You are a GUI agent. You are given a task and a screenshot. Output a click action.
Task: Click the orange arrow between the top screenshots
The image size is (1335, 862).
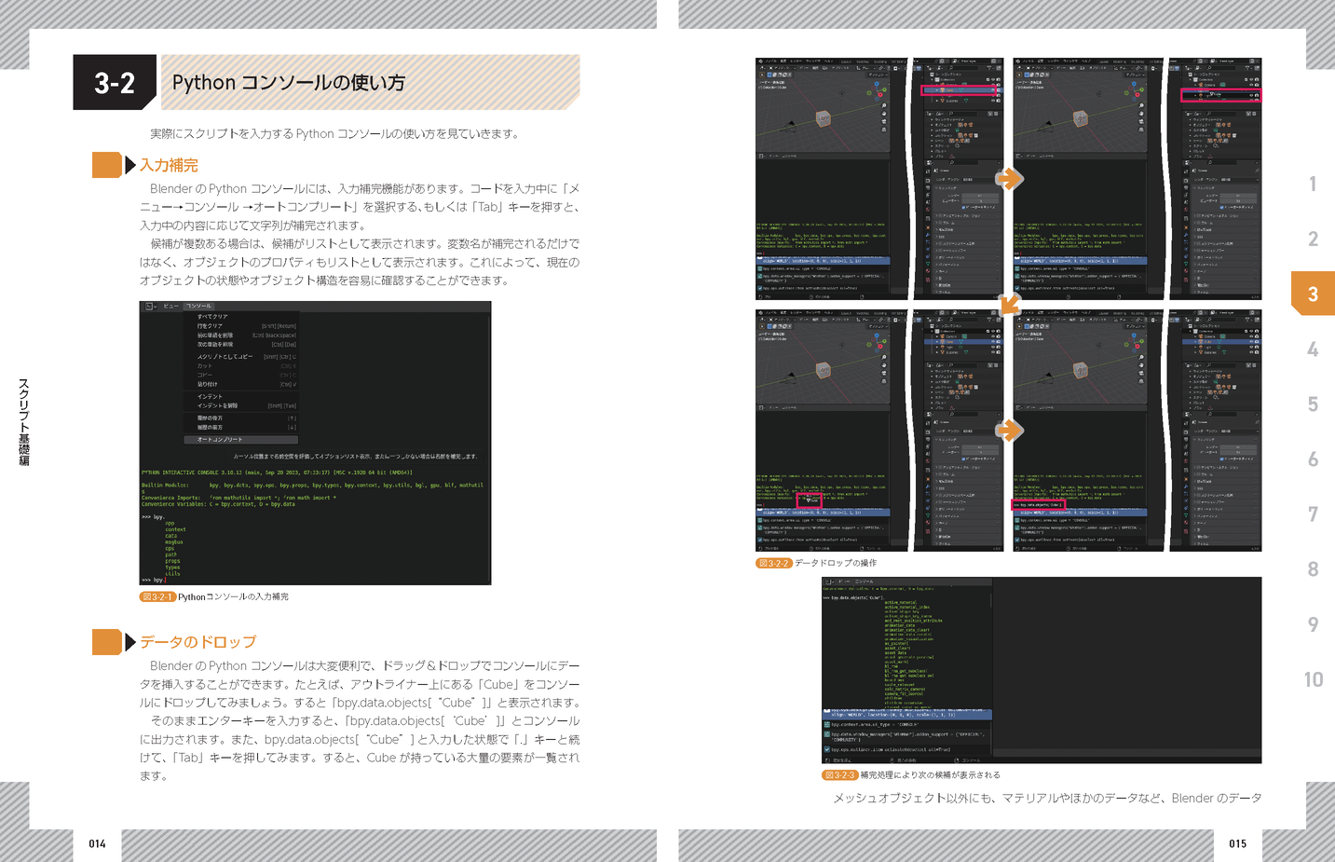click(x=1009, y=178)
